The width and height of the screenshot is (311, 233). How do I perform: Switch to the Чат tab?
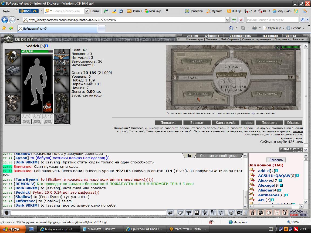[x=190, y=156]
